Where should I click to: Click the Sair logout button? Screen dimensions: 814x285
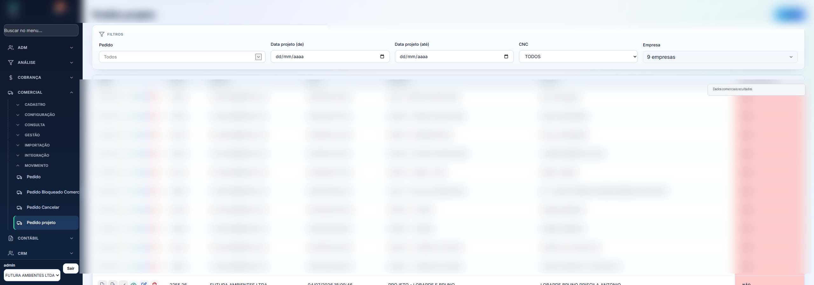71,268
